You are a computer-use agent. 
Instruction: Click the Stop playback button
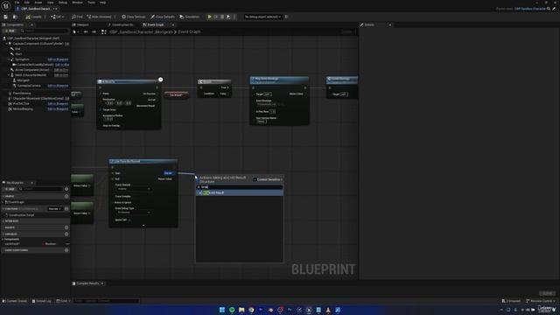coord(222,17)
